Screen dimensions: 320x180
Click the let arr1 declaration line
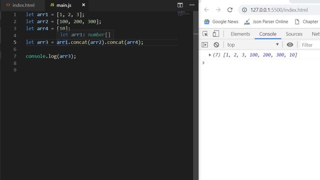click(x=55, y=14)
